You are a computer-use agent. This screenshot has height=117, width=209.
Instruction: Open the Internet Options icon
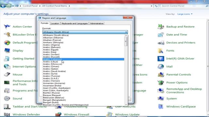click(7, 67)
